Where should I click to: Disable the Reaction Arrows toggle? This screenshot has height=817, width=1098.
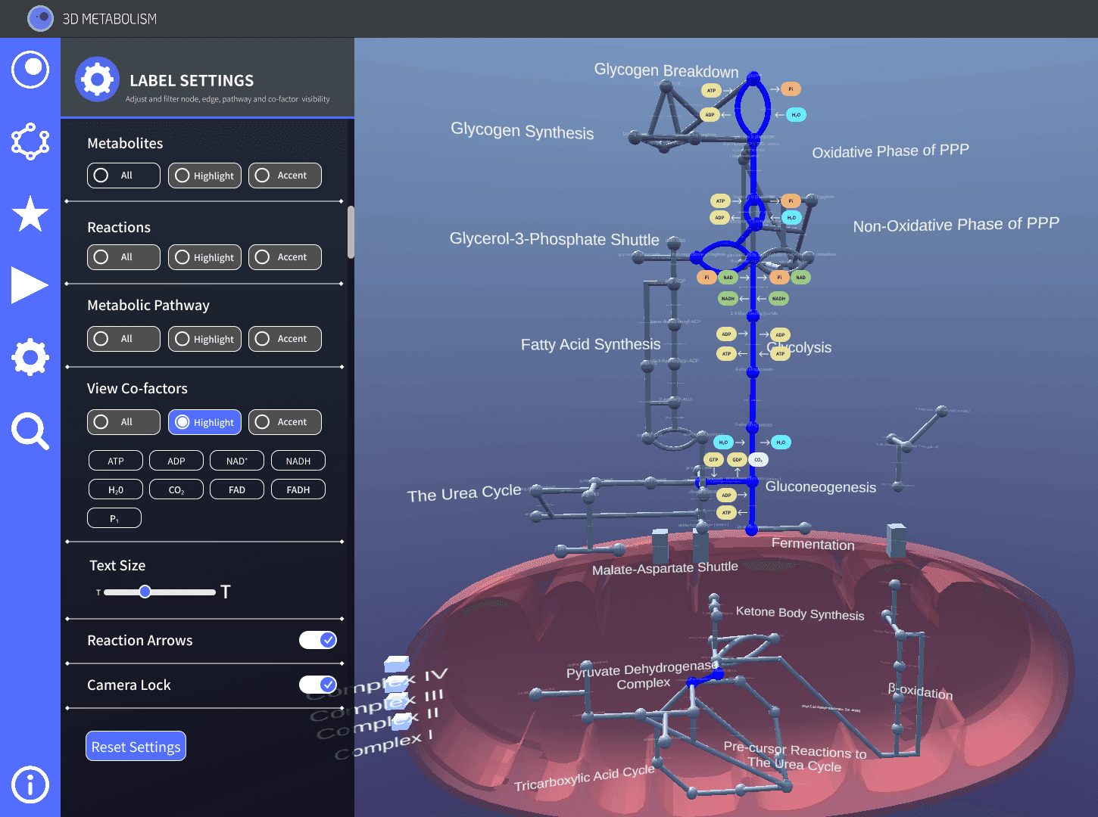tap(318, 639)
